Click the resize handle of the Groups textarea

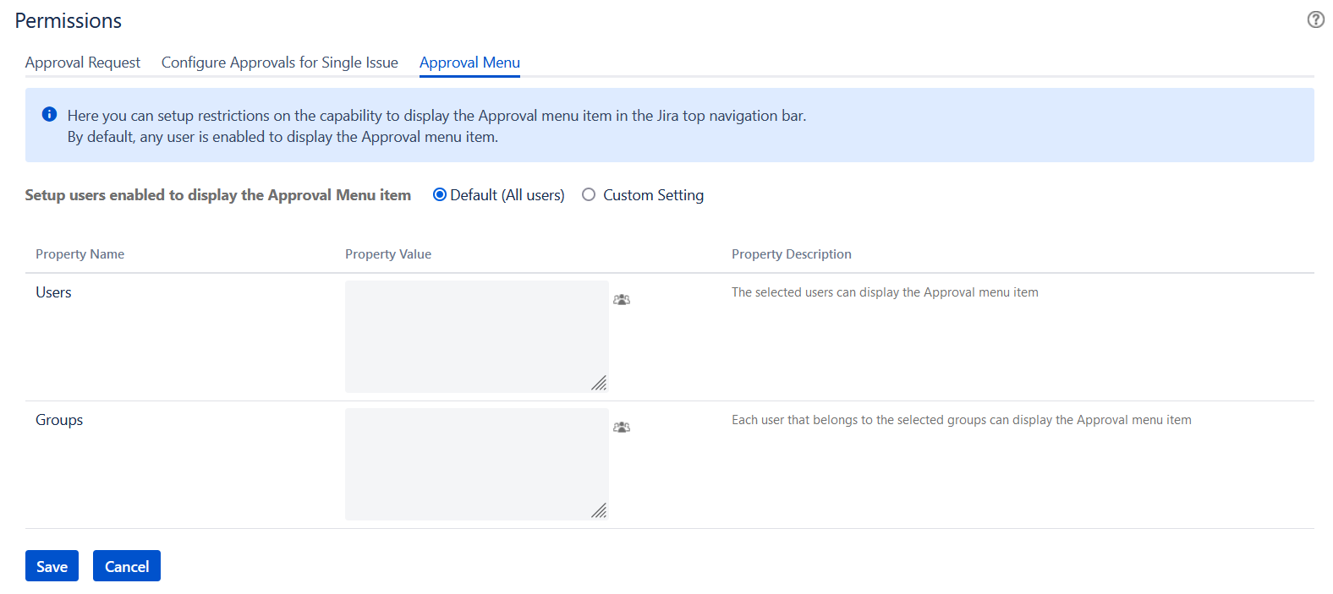(599, 510)
